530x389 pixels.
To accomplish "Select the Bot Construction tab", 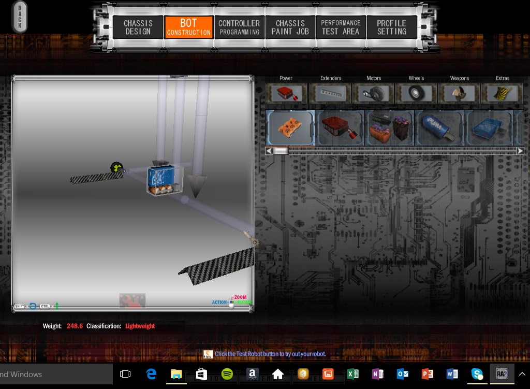I will click(188, 27).
